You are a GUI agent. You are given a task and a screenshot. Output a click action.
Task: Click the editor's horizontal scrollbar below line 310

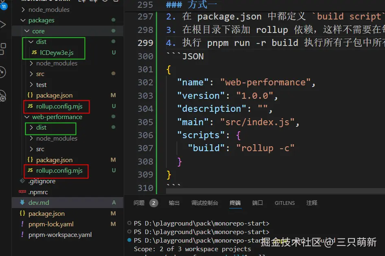[x=275, y=191]
